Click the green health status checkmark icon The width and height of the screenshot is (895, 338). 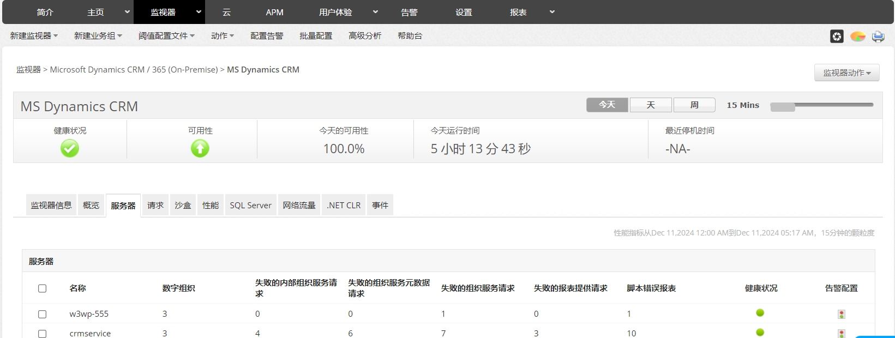[x=70, y=148]
